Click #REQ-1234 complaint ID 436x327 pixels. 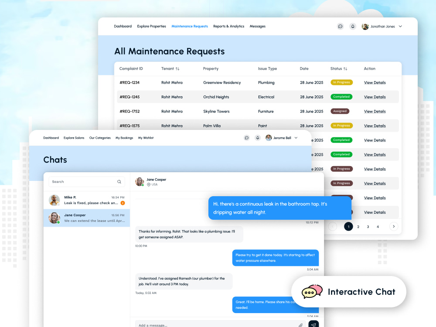pyautogui.click(x=129, y=82)
